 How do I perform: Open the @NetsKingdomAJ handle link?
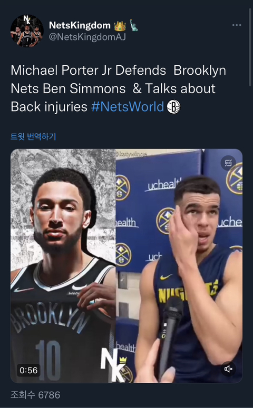coord(87,37)
